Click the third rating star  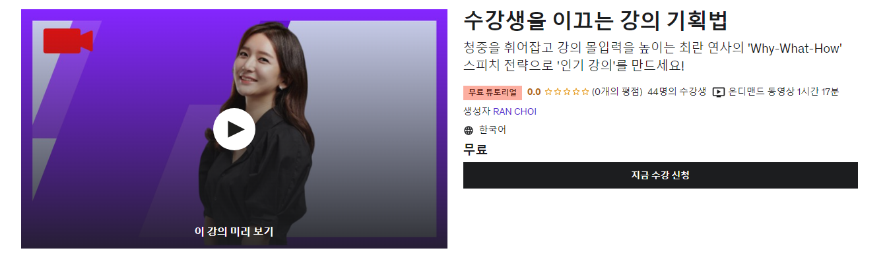(567, 92)
